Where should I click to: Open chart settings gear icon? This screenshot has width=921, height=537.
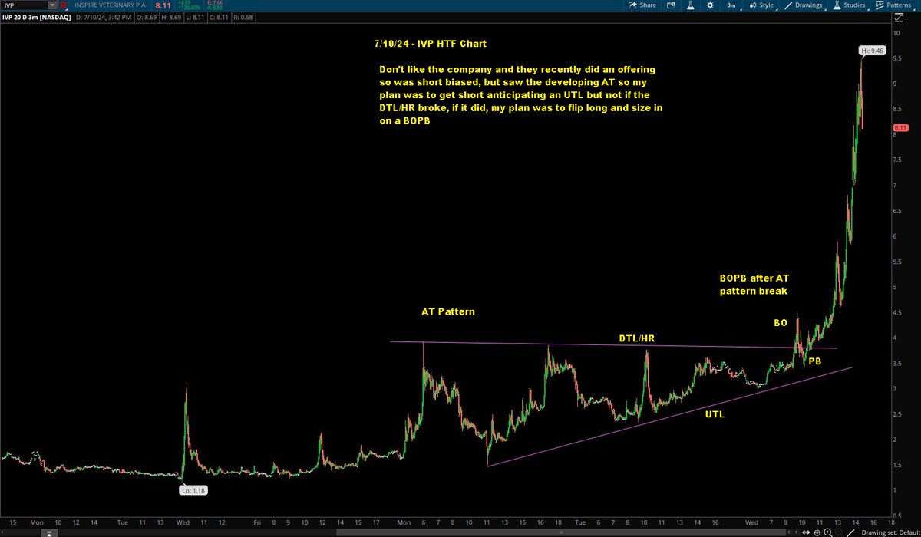(x=710, y=5)
